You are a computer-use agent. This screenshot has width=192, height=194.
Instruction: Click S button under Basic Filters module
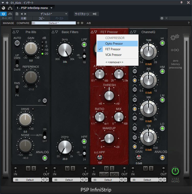73,169
